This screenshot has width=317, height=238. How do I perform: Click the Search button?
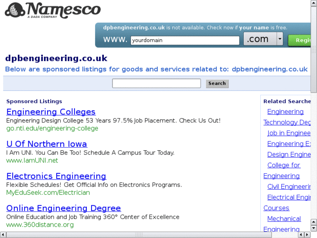(217, 83)
